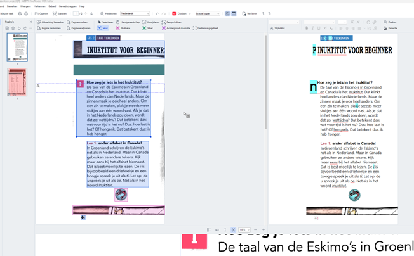The image size is (414, 256).
Task: Activate the Tabel area tool
Action: click(x=147, y=29)
